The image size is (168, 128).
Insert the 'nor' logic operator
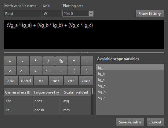pos(56,80)
